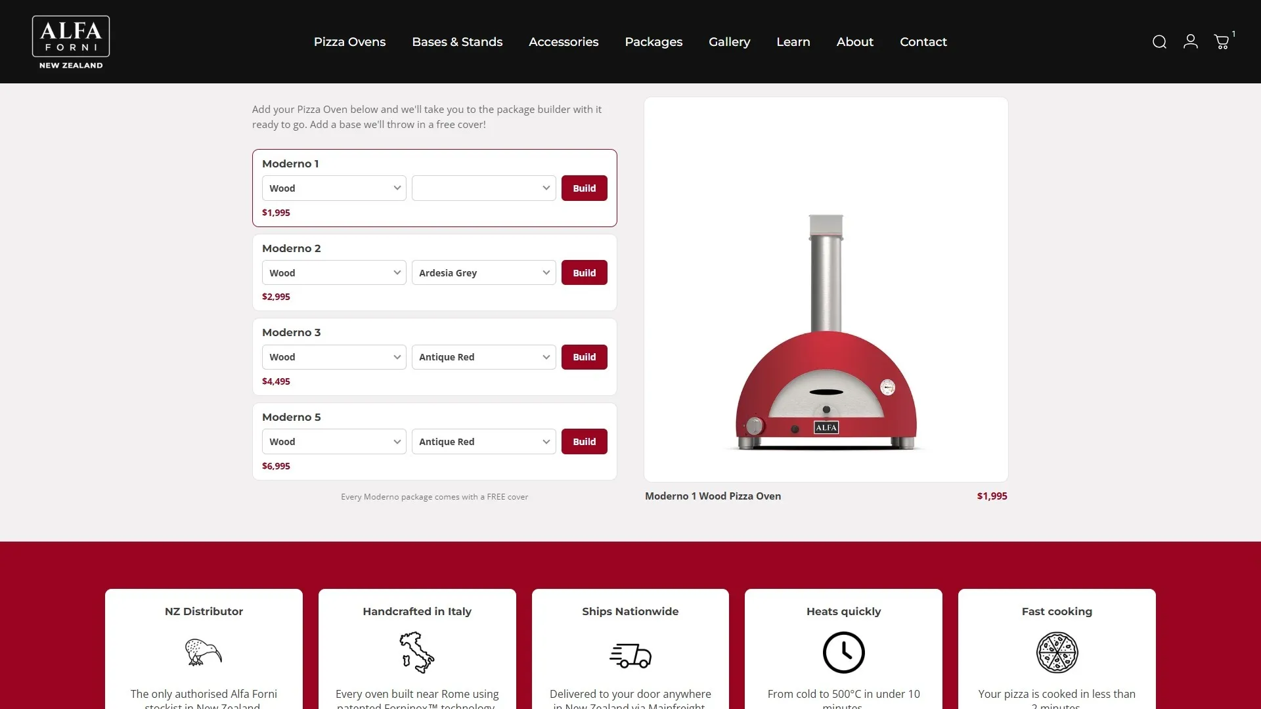Expand Moderno 3 Antique Red colour dropdown
This screenshot has width=1261, height=709.
(x=484, y=357)
